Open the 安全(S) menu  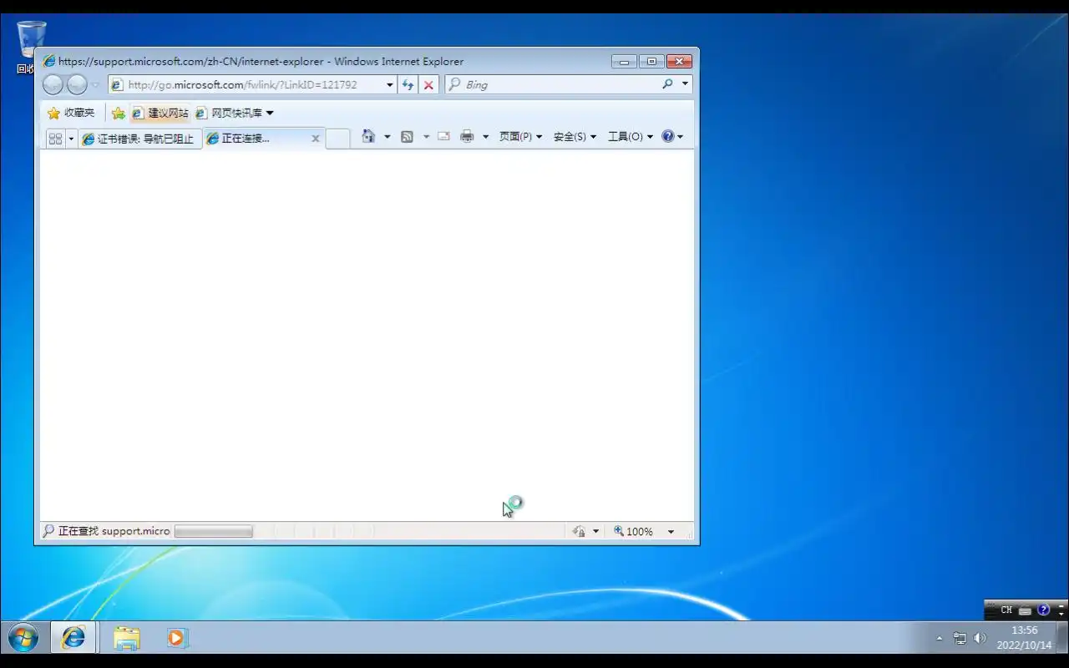[575, 136]
